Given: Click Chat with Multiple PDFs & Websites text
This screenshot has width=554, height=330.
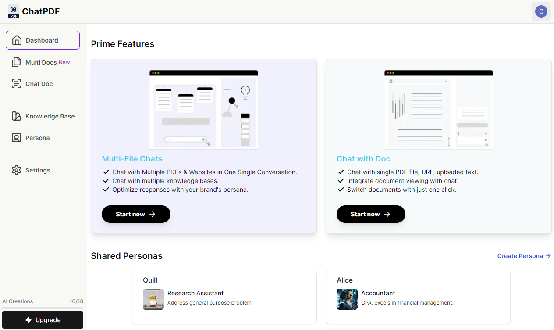Looking at the screenshot, I should pos(205,172).
